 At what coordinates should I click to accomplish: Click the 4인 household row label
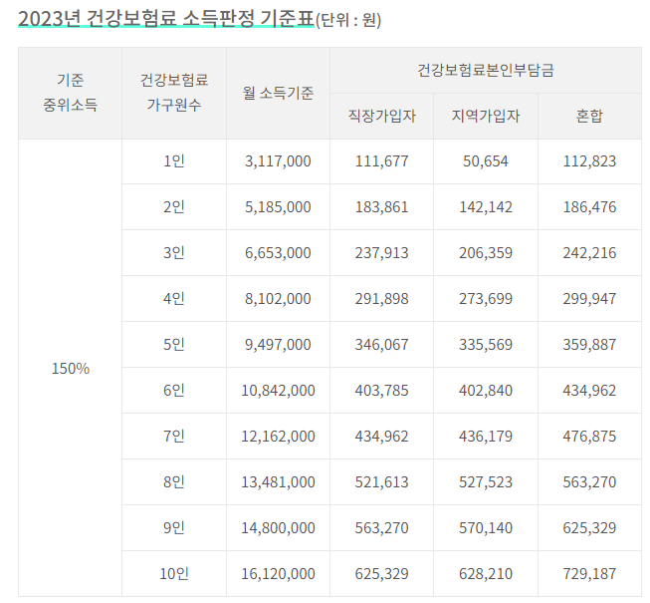pyautogui.click(x=174, y=298)
